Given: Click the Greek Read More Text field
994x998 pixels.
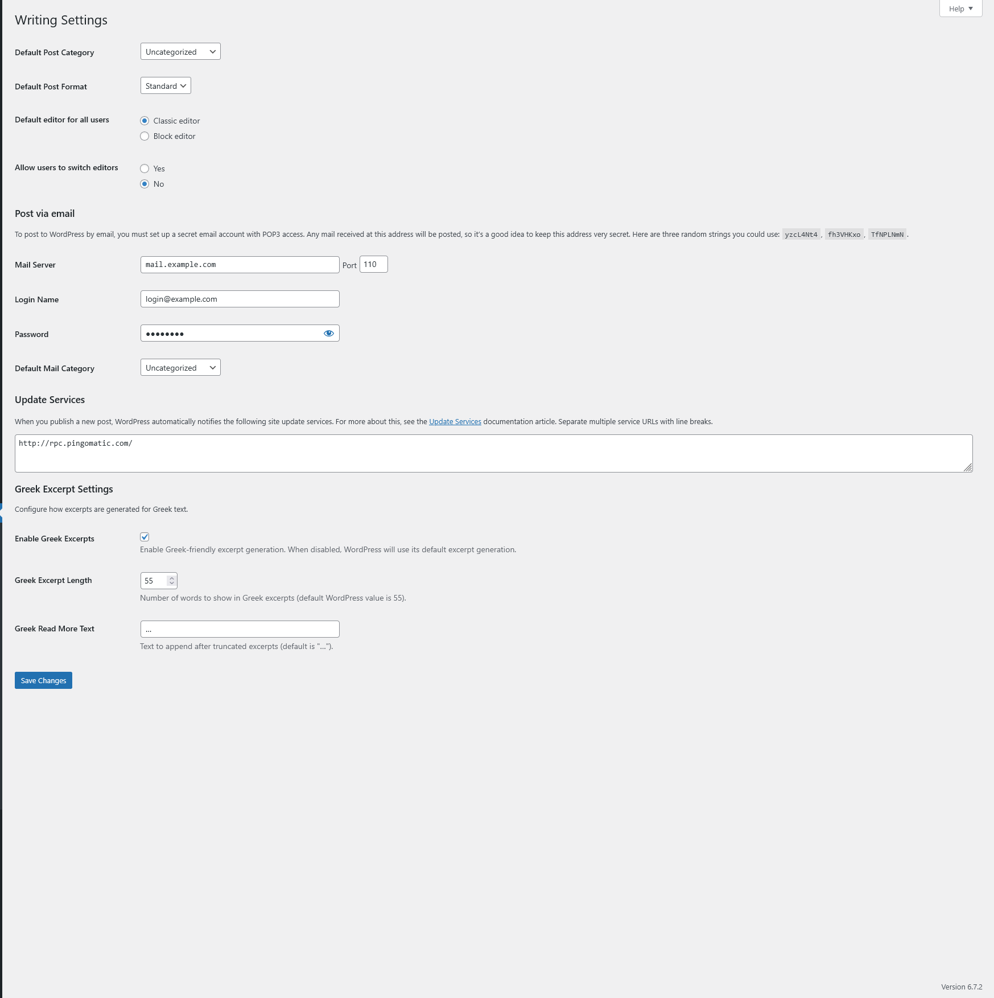Looking at the screenshot, I should coord(240,629).
